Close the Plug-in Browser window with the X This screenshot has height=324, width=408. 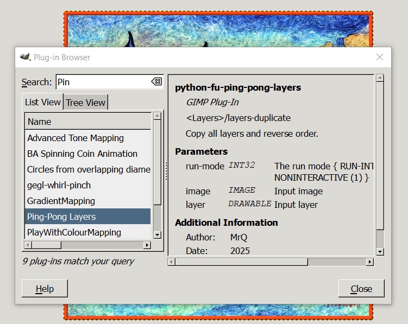[379, 57]
